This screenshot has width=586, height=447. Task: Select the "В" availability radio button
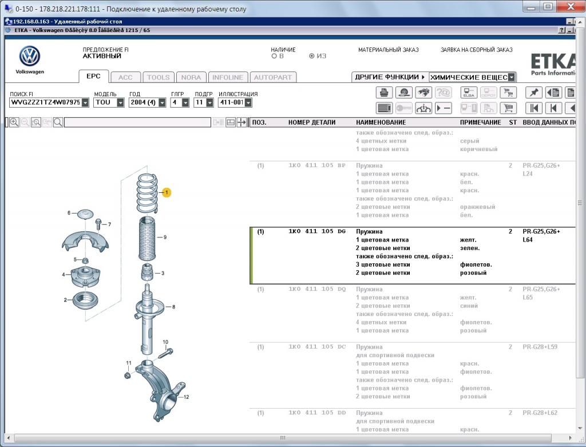pos(274,56)
